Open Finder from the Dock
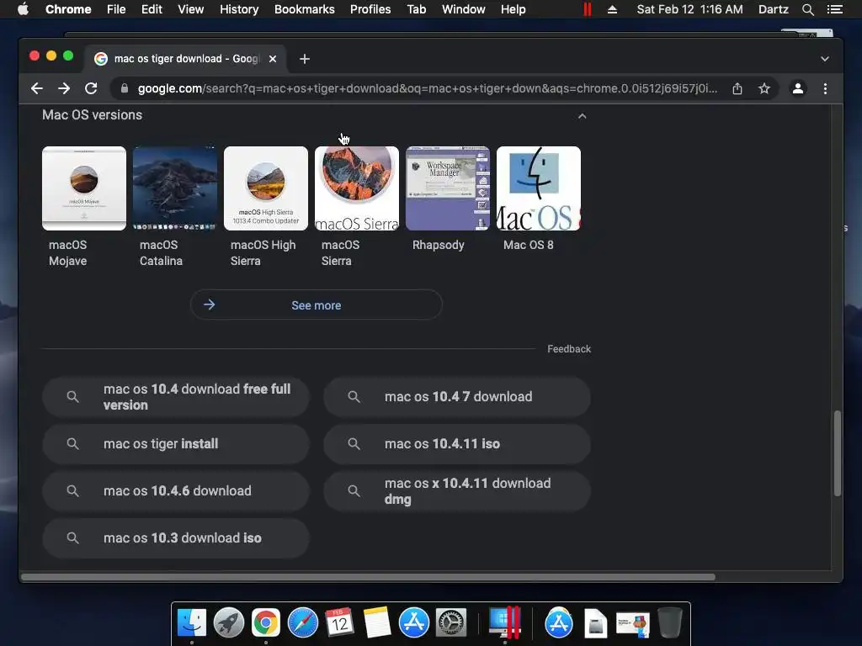This screenshot has height=646, width=862. (x=192, y=622)
